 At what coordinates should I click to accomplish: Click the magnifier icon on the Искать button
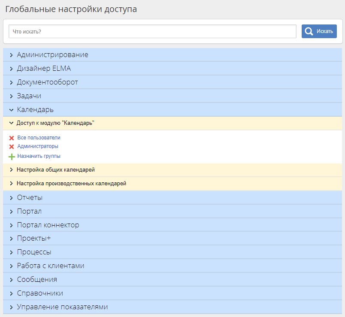(309, 31)
